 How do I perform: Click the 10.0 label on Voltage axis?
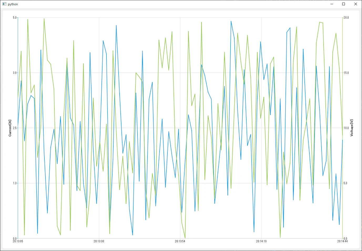[x=346, y=128]
